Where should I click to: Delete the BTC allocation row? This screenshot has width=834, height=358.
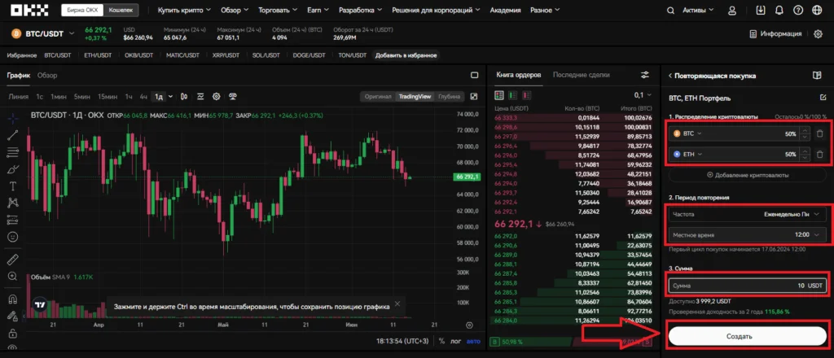[819, 134]
